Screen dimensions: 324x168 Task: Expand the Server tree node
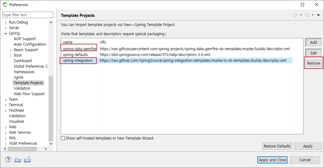pyautogui.click(x=6, y=28)
